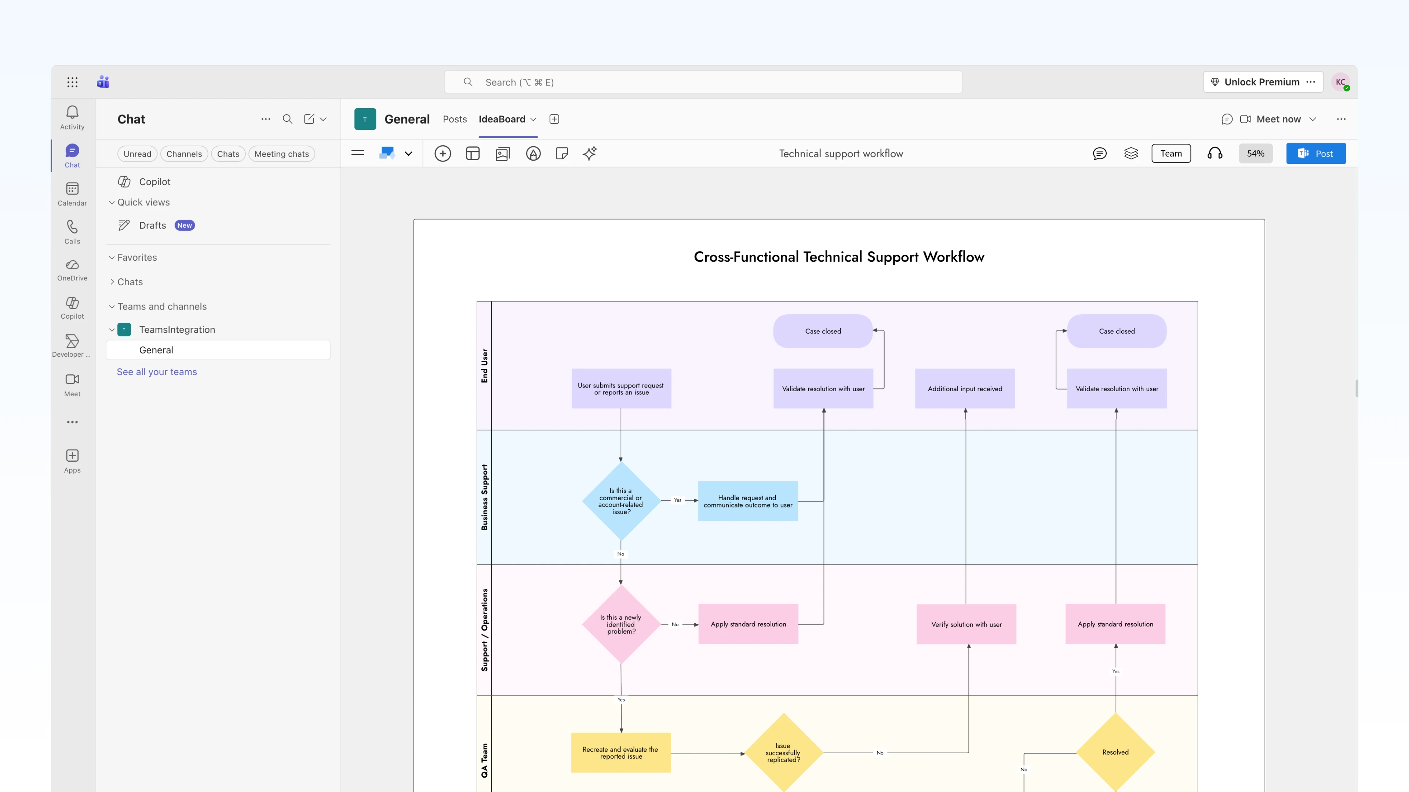Open the board comments panel
This screenshot has height=792, width=1409.
point(1099,154)
